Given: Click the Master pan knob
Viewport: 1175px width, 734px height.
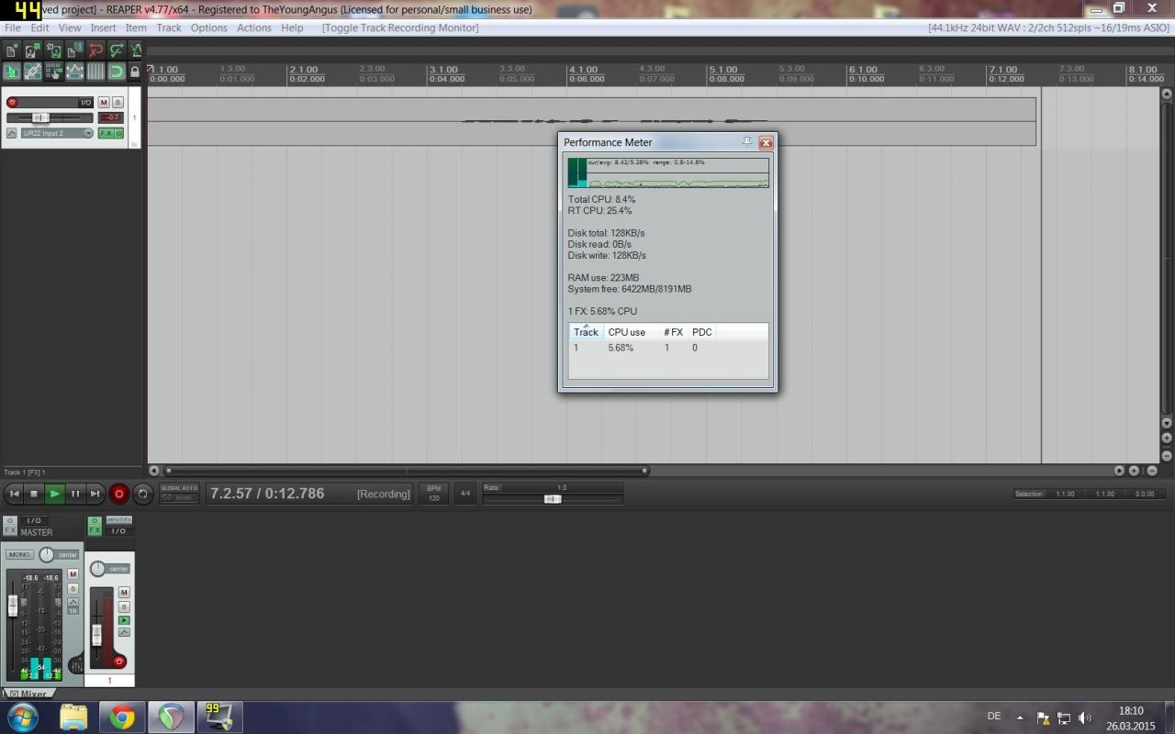Looking at the screenshot, I should pos(47,555).
